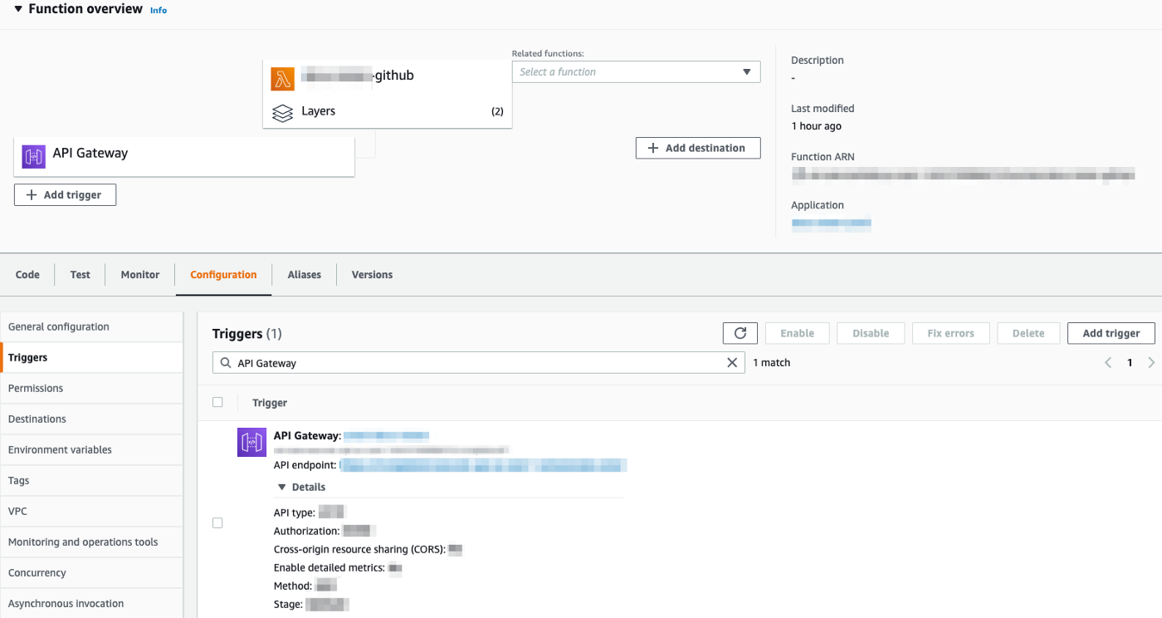
Task: Refresh the triggers list
Action: coord(740,333)
